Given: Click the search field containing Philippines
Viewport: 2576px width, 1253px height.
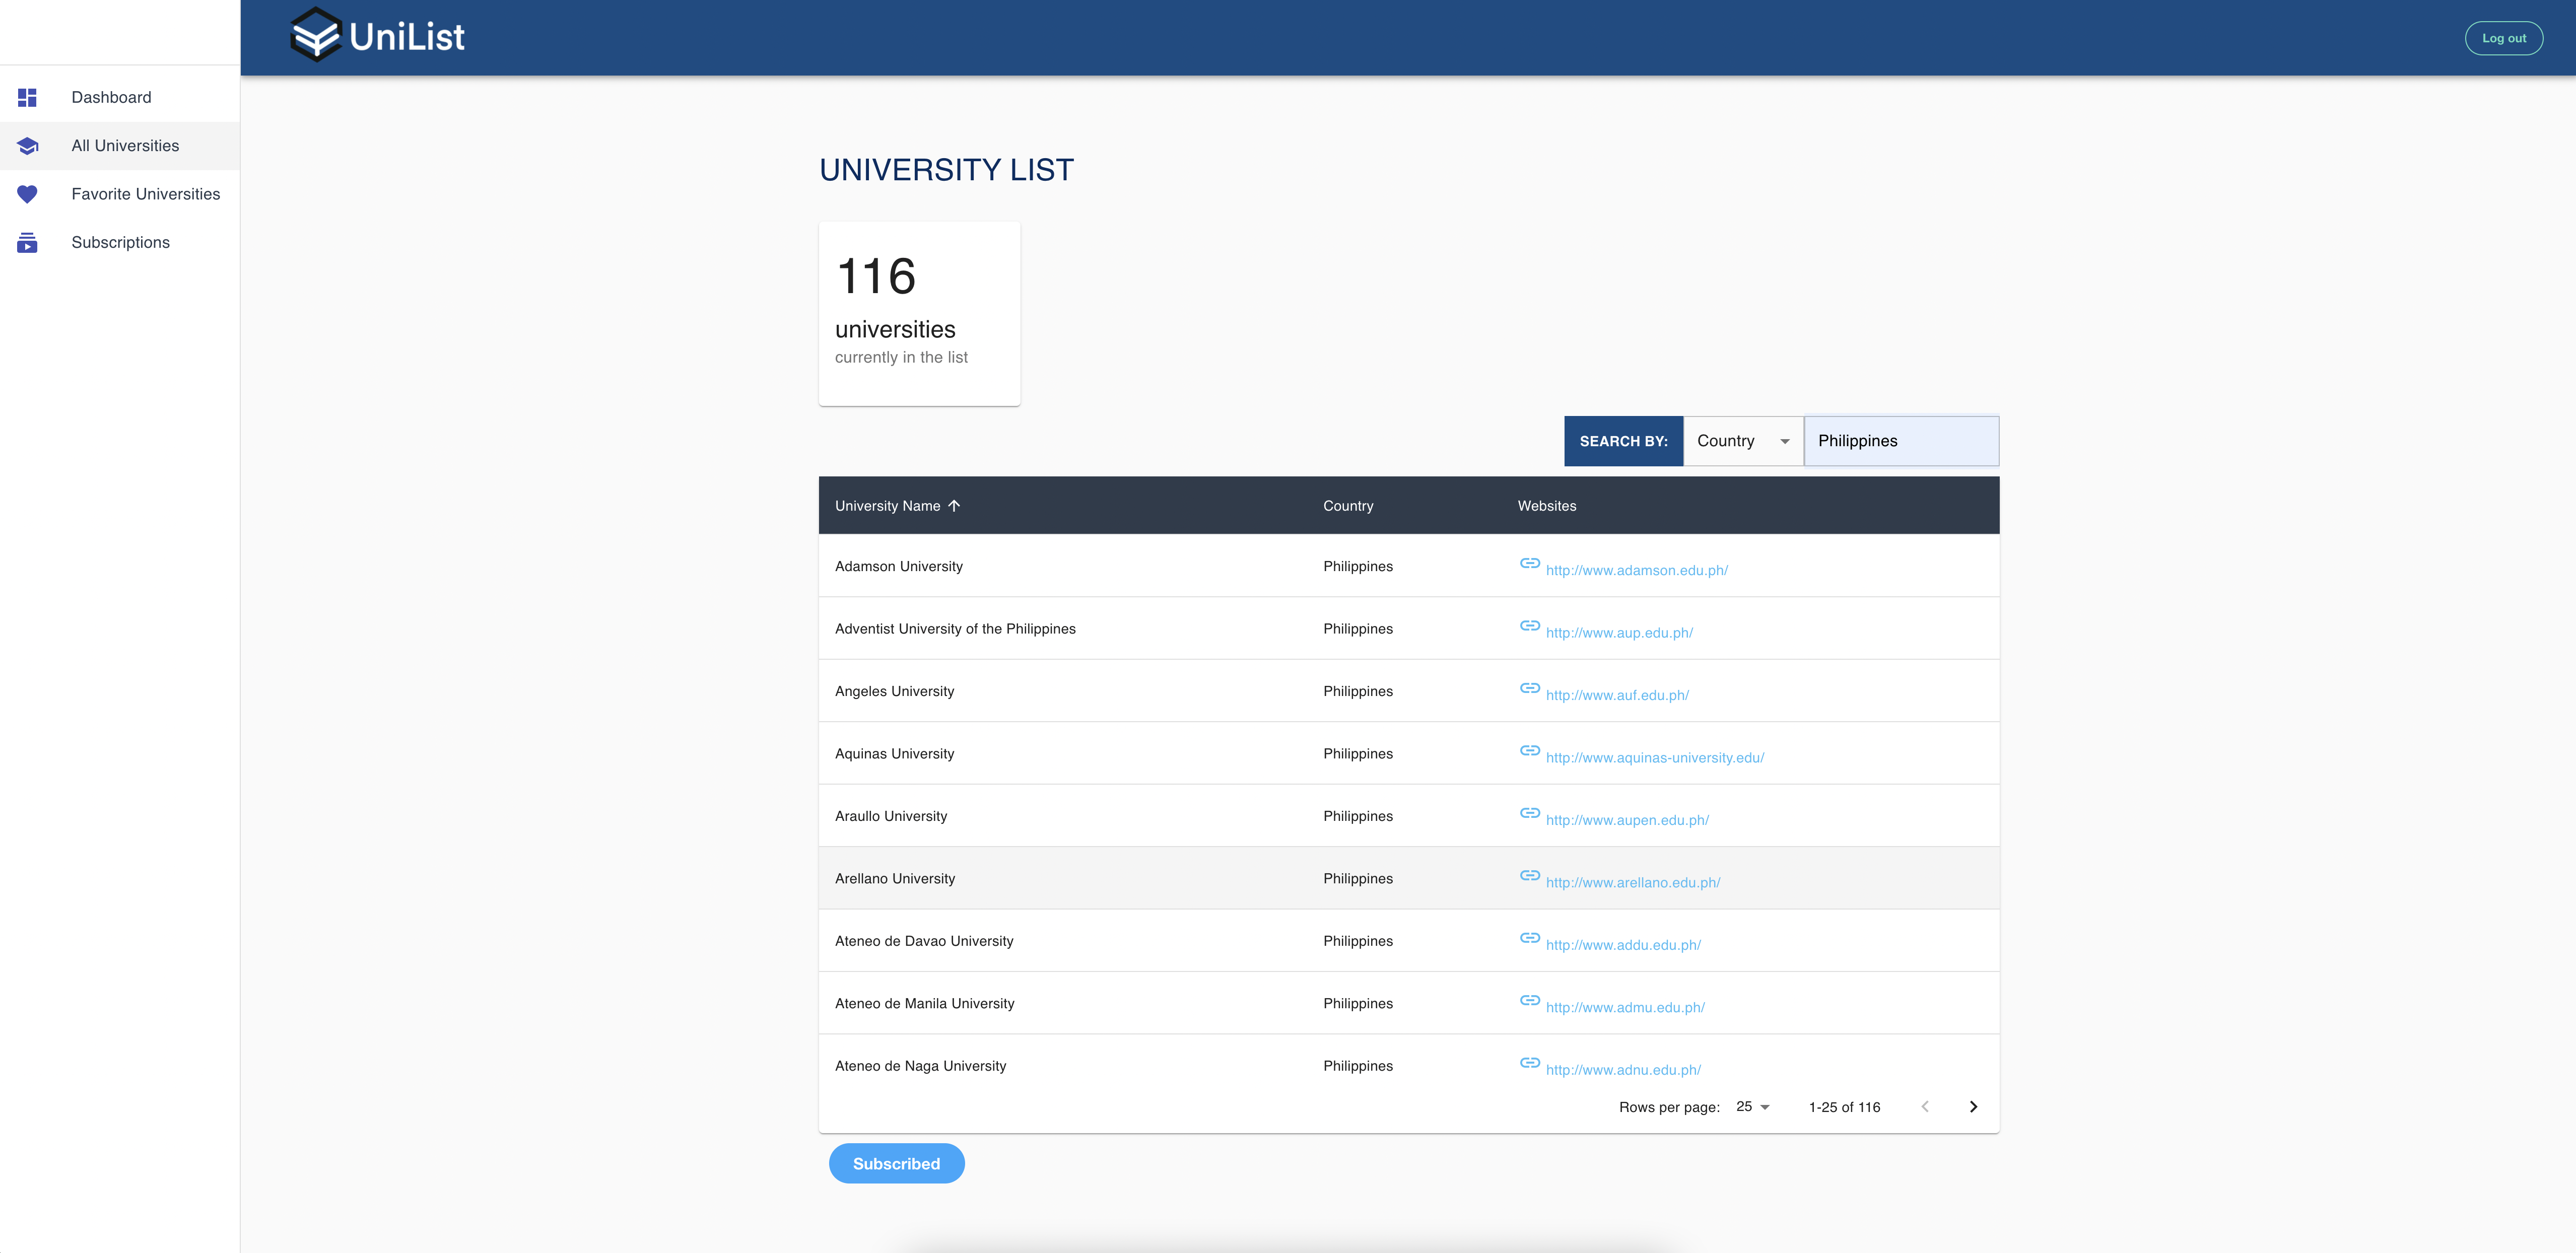Looking at the screenshot, I should coord(1901,441).
